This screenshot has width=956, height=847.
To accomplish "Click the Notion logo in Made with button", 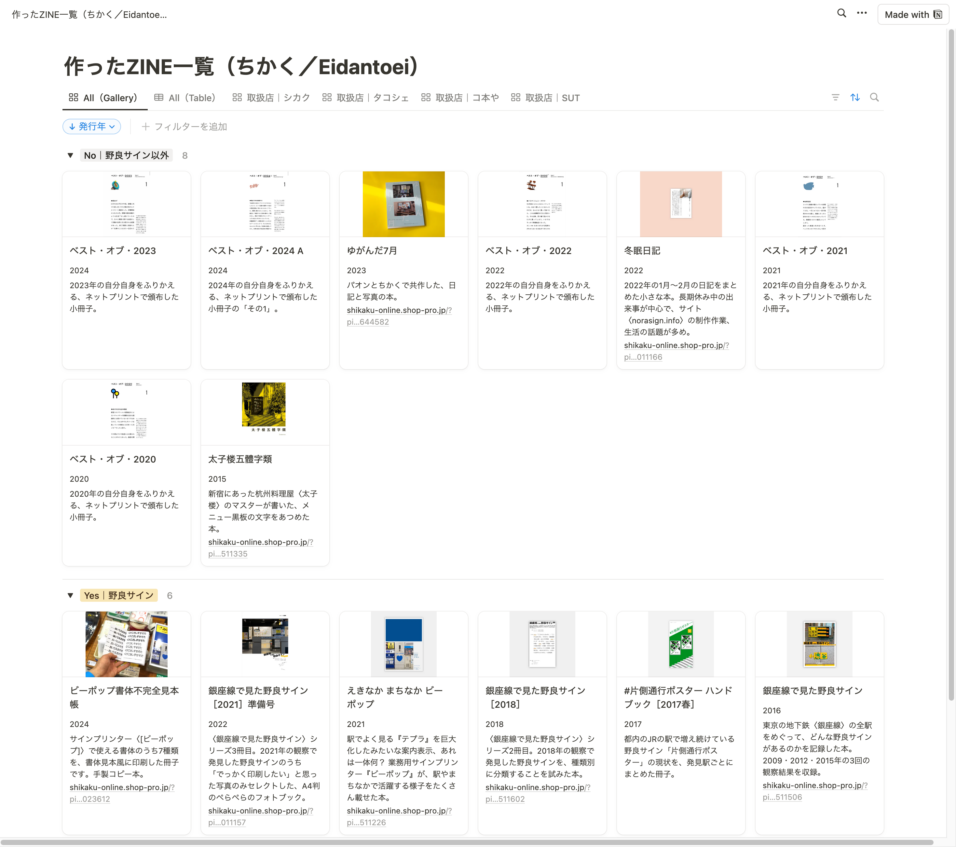I will (938, 15).
